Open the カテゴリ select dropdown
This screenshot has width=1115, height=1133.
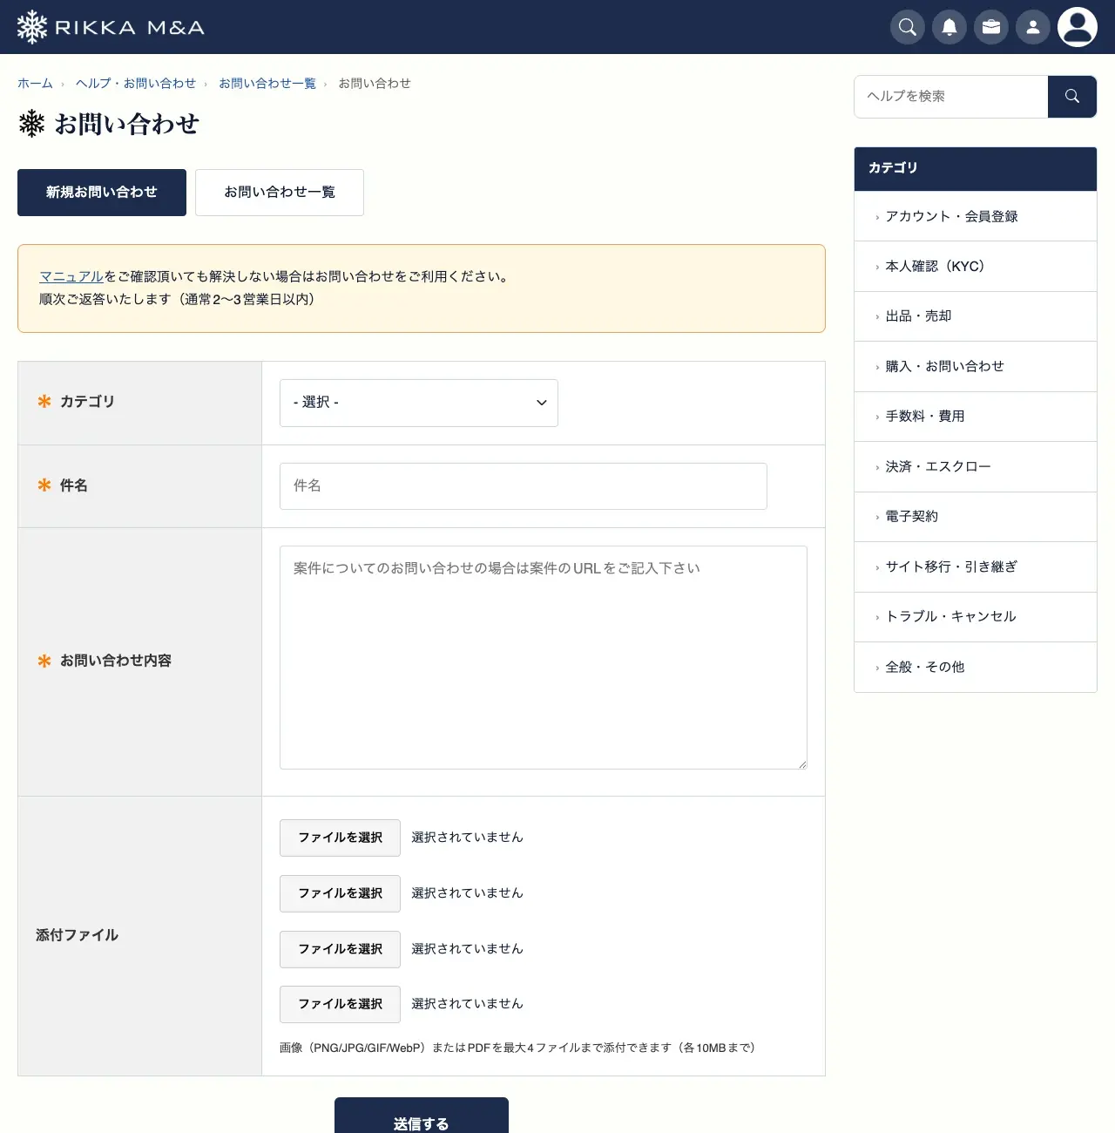point(419,403)
